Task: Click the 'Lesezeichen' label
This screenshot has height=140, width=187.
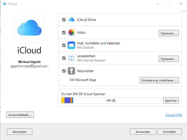Action: tap(86, 56)
